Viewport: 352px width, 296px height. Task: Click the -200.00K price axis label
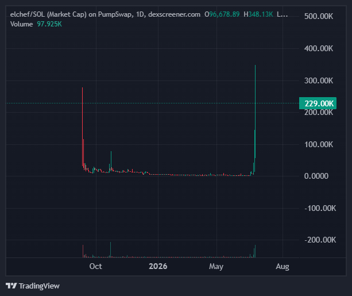pos(320,240)
